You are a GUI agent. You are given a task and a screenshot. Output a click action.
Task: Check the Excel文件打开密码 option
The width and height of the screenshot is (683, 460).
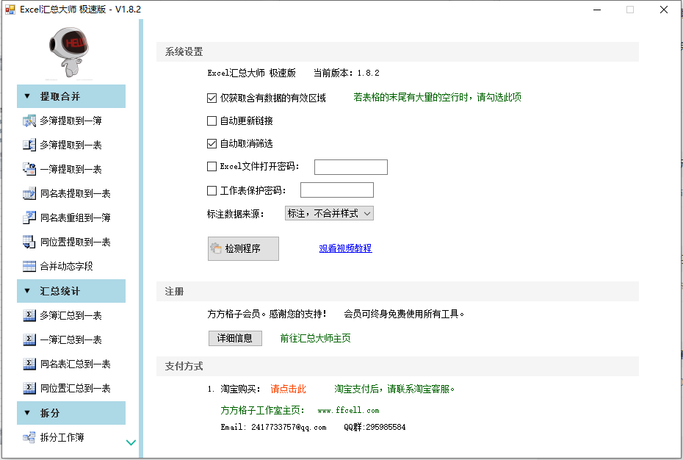[x=212, y=167]
